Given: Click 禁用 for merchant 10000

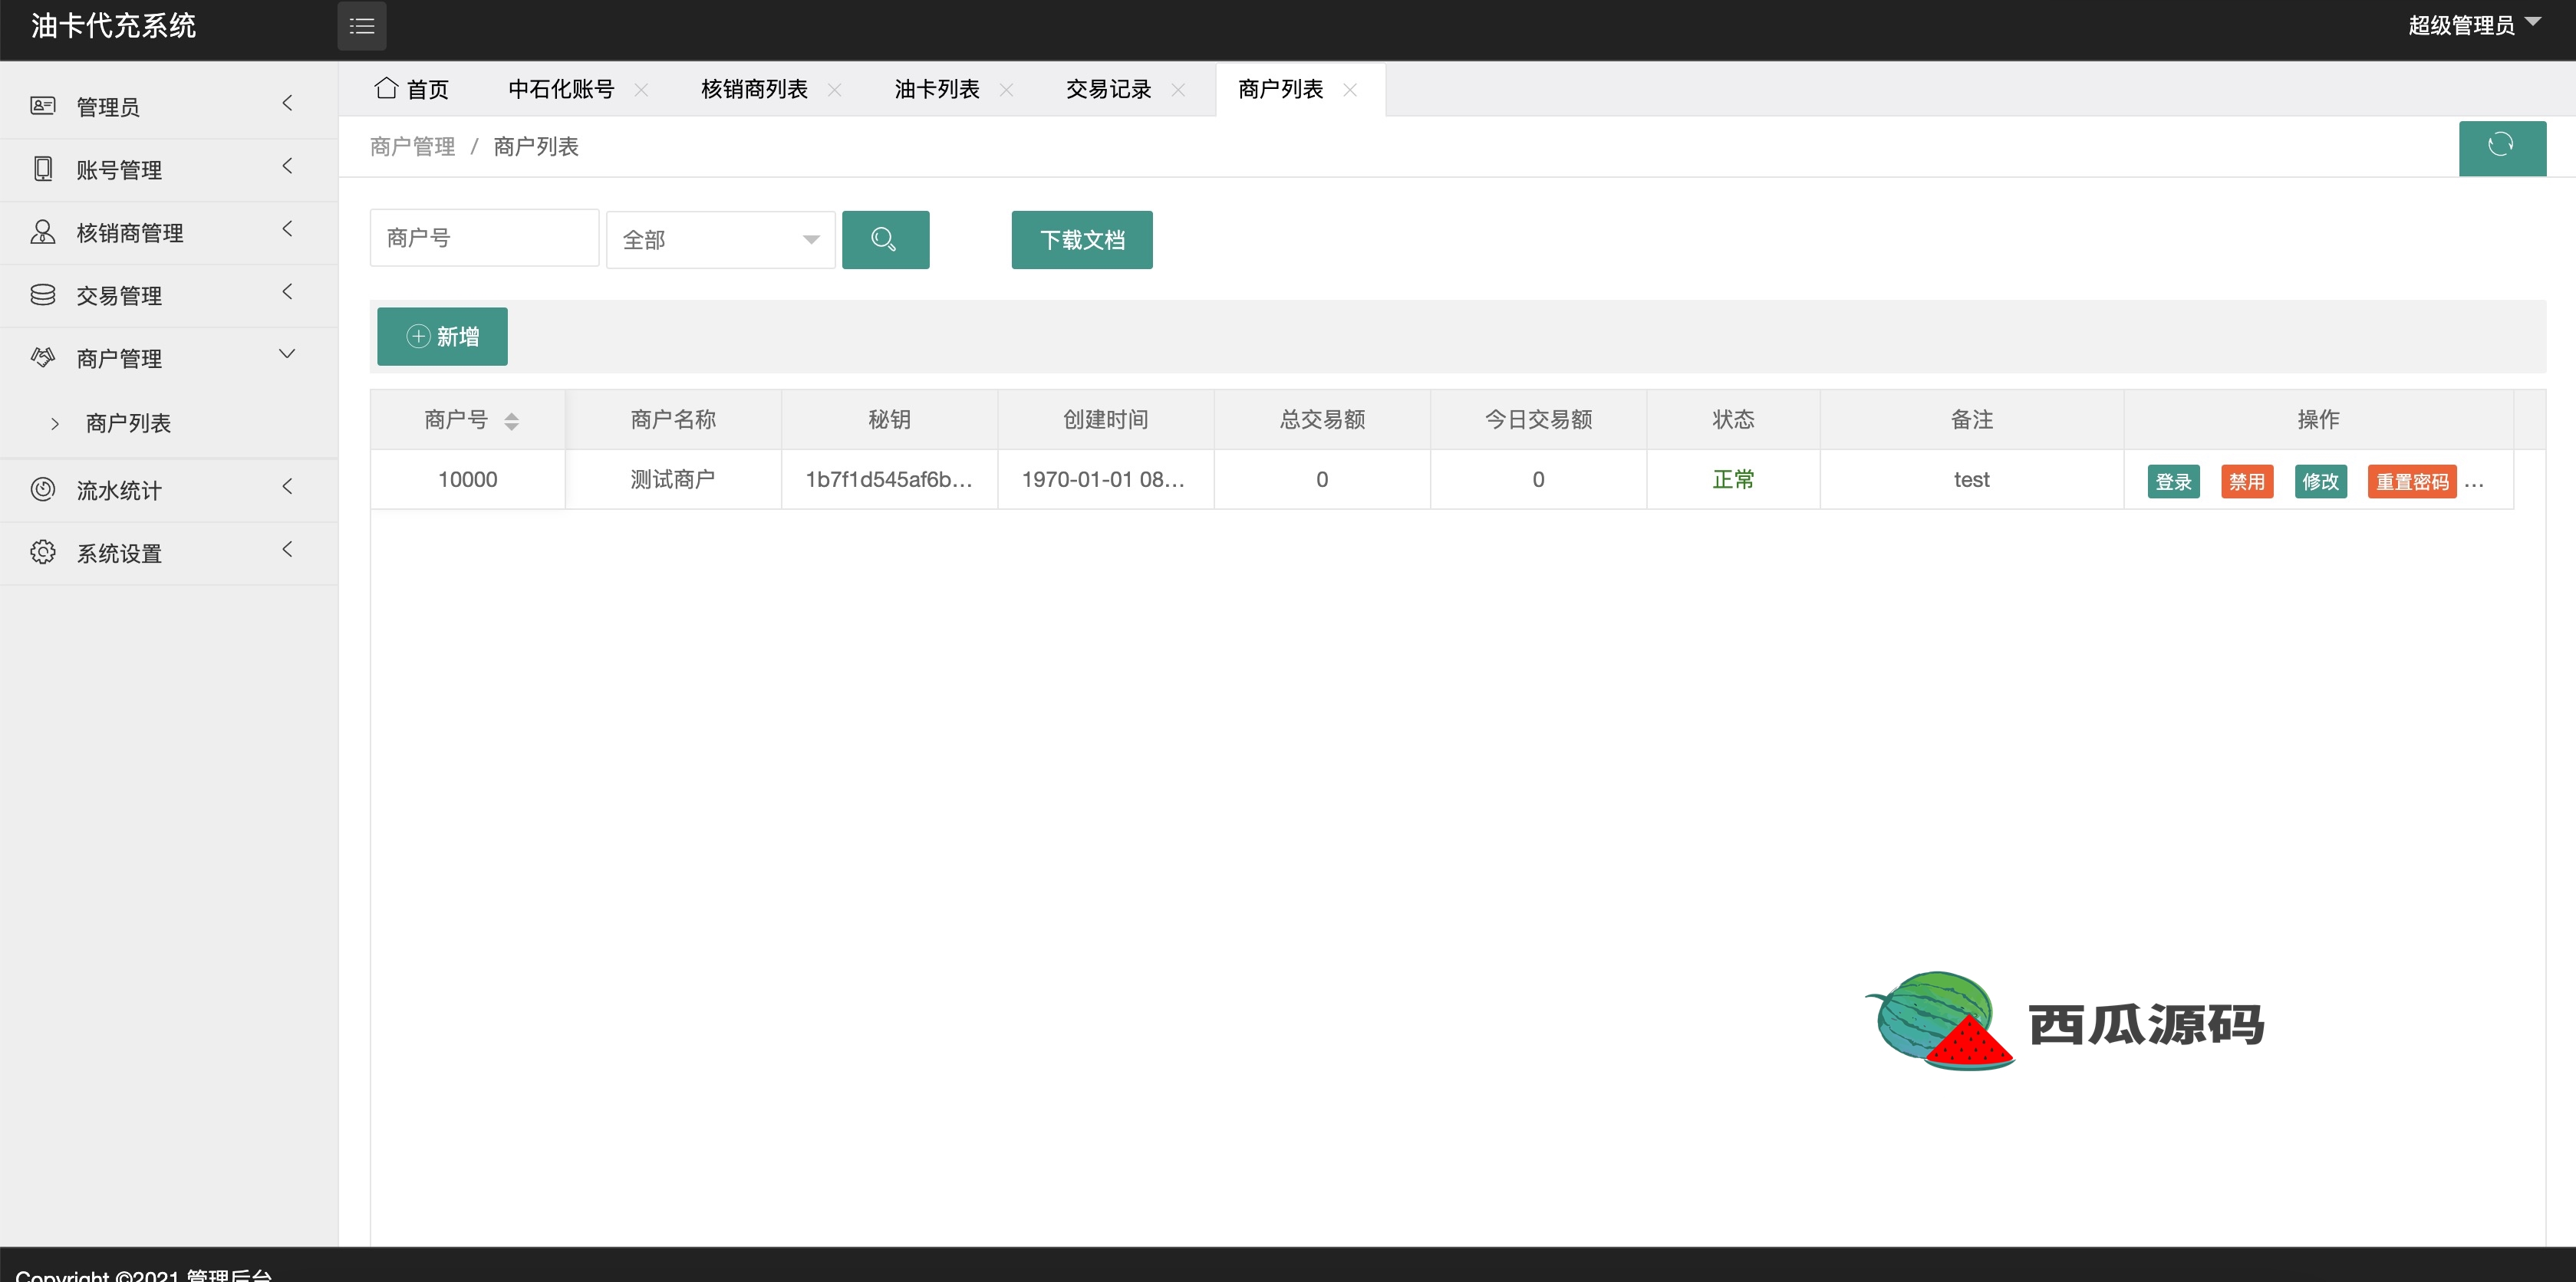Looking at the screenshot, I should click(2247, 482).
